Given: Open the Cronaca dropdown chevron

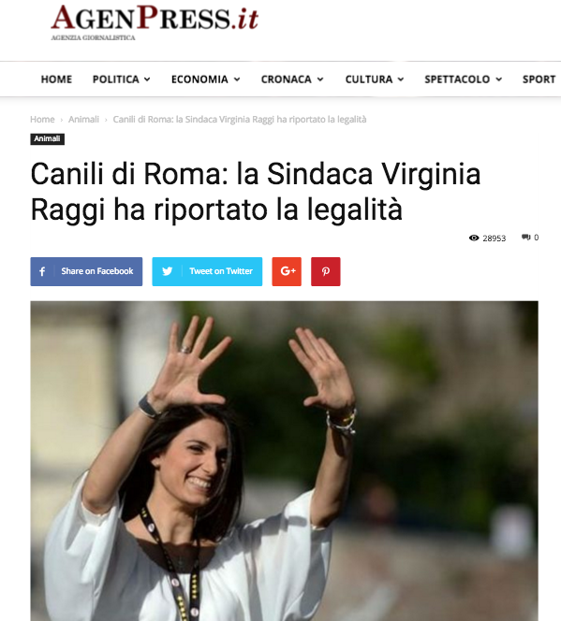Looking at the screenshot, I should click(320, 79).
